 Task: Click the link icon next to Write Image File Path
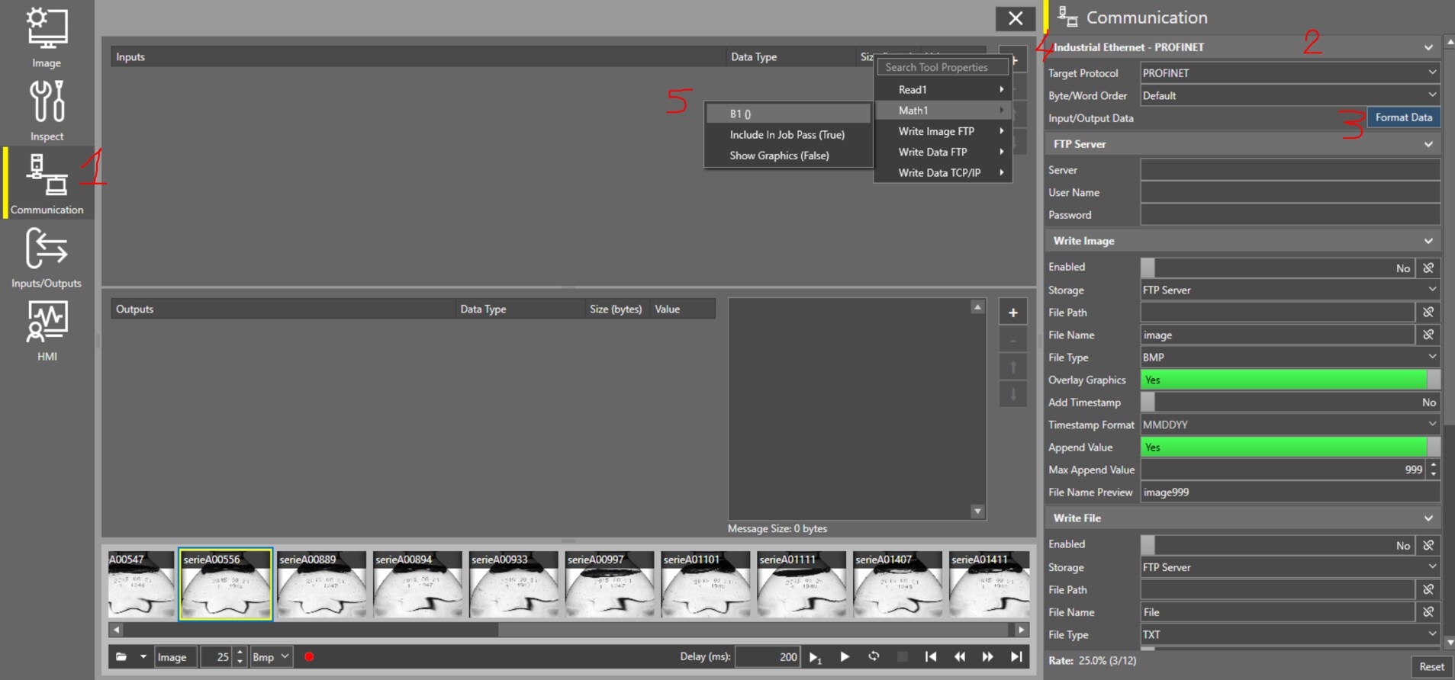tap(1428, 313)
